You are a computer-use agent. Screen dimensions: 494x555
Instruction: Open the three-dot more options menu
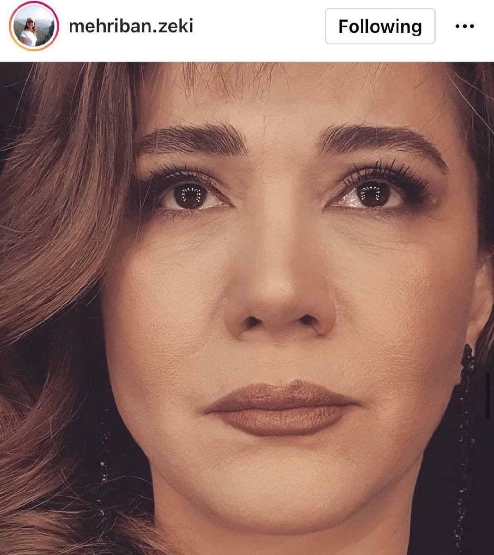[464, 26]
